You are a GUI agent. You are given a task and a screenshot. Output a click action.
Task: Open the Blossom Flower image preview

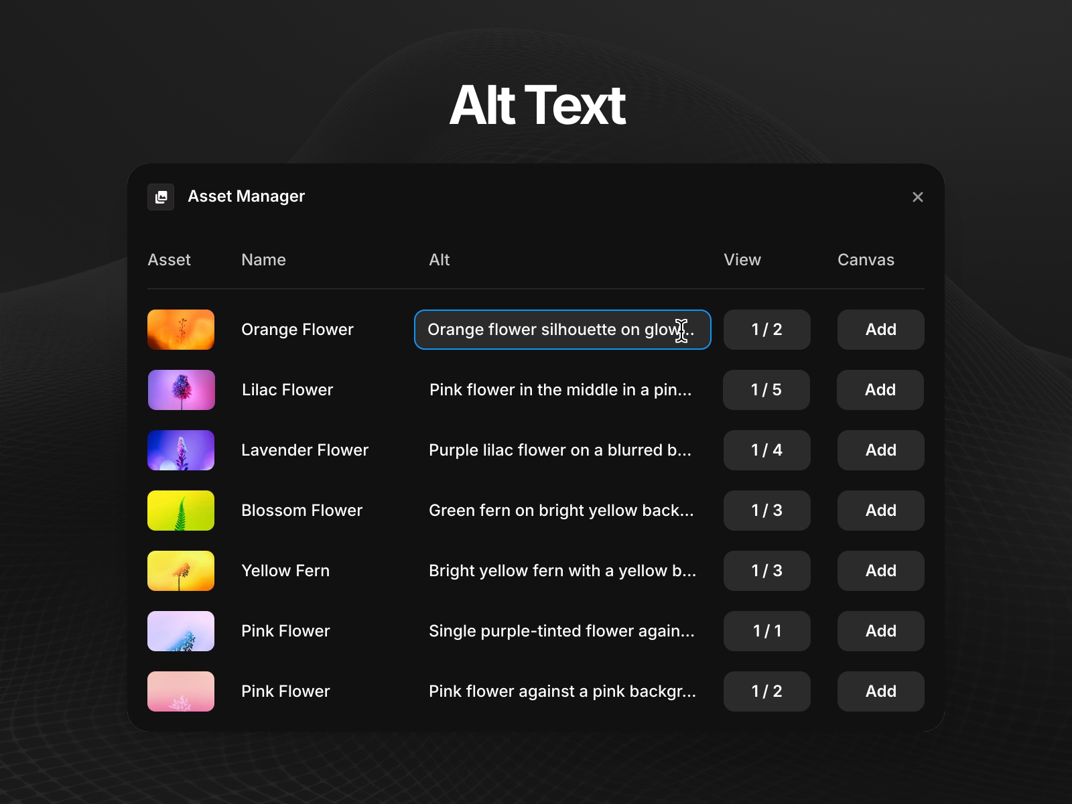tap(181, 511)
